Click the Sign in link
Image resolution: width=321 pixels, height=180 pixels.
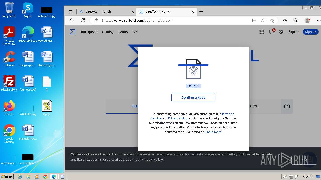coord(293,32)
